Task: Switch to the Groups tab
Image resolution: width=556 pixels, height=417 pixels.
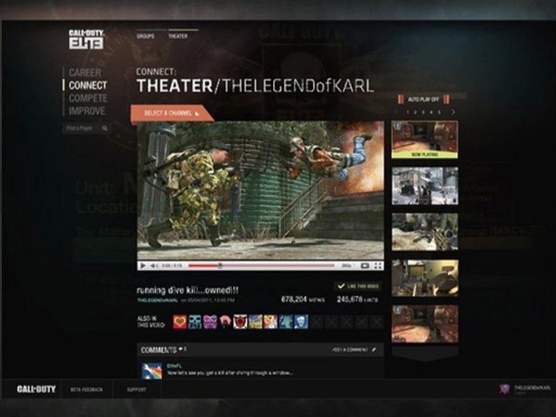Action: click(x=145, y=36)
